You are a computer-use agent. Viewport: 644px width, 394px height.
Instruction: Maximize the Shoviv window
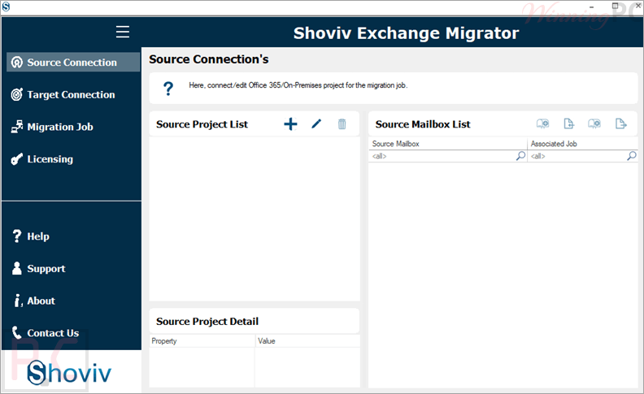click(x=615, y=6)
